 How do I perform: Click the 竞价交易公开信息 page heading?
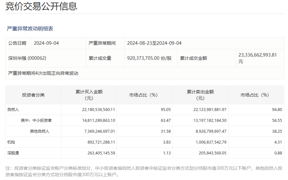pyautogui.click(x=41, y=6)
